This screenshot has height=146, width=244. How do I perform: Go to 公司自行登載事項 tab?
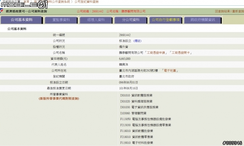coord(166,20)
